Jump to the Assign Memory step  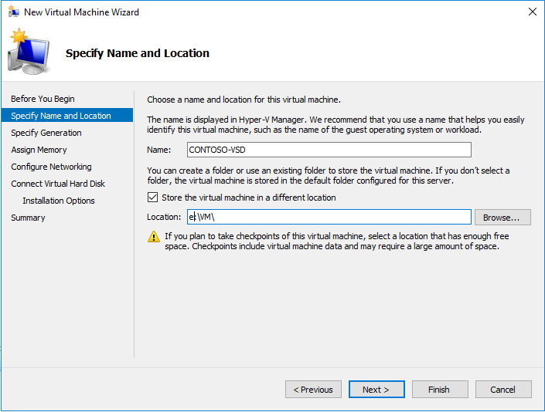click(x=39, y=150)
